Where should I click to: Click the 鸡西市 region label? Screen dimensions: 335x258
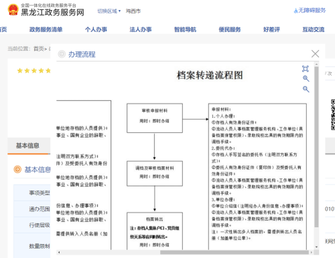[133, 11]
